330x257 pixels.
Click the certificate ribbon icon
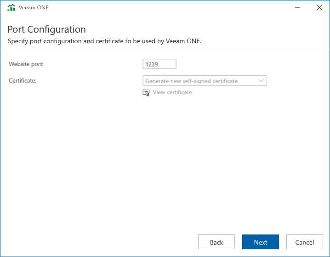coord(146,92)
